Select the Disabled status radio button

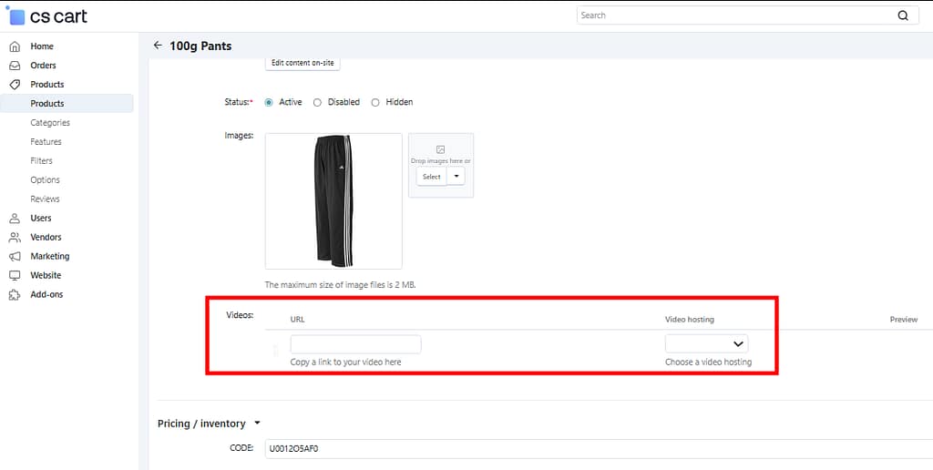tap(317, 102)
